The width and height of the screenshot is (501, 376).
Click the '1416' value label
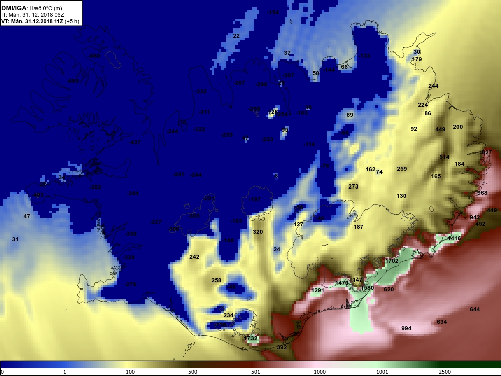pyautogui.click(x=454, y=238)
